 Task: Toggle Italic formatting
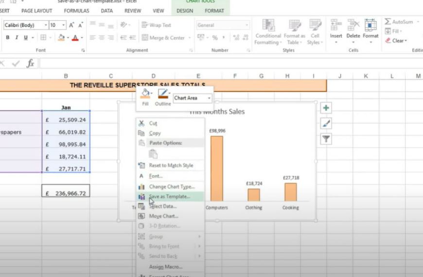coord(17,37)
